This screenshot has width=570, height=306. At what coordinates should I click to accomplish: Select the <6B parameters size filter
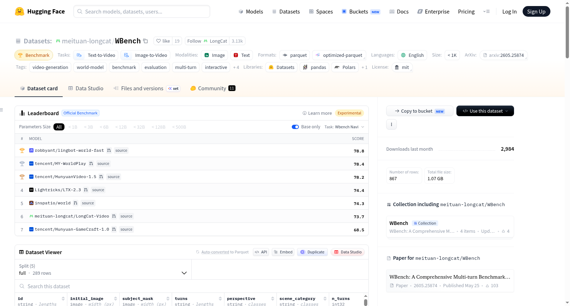104,127
